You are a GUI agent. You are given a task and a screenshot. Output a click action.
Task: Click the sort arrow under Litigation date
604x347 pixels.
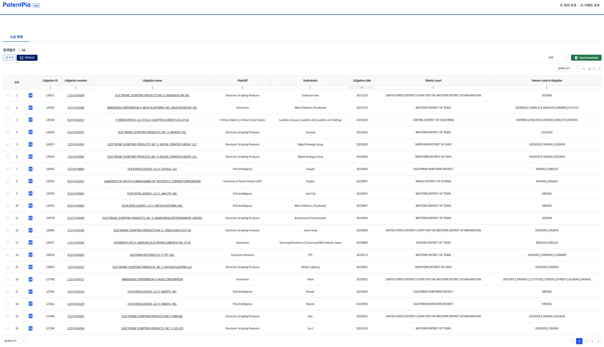pos(362,87)
